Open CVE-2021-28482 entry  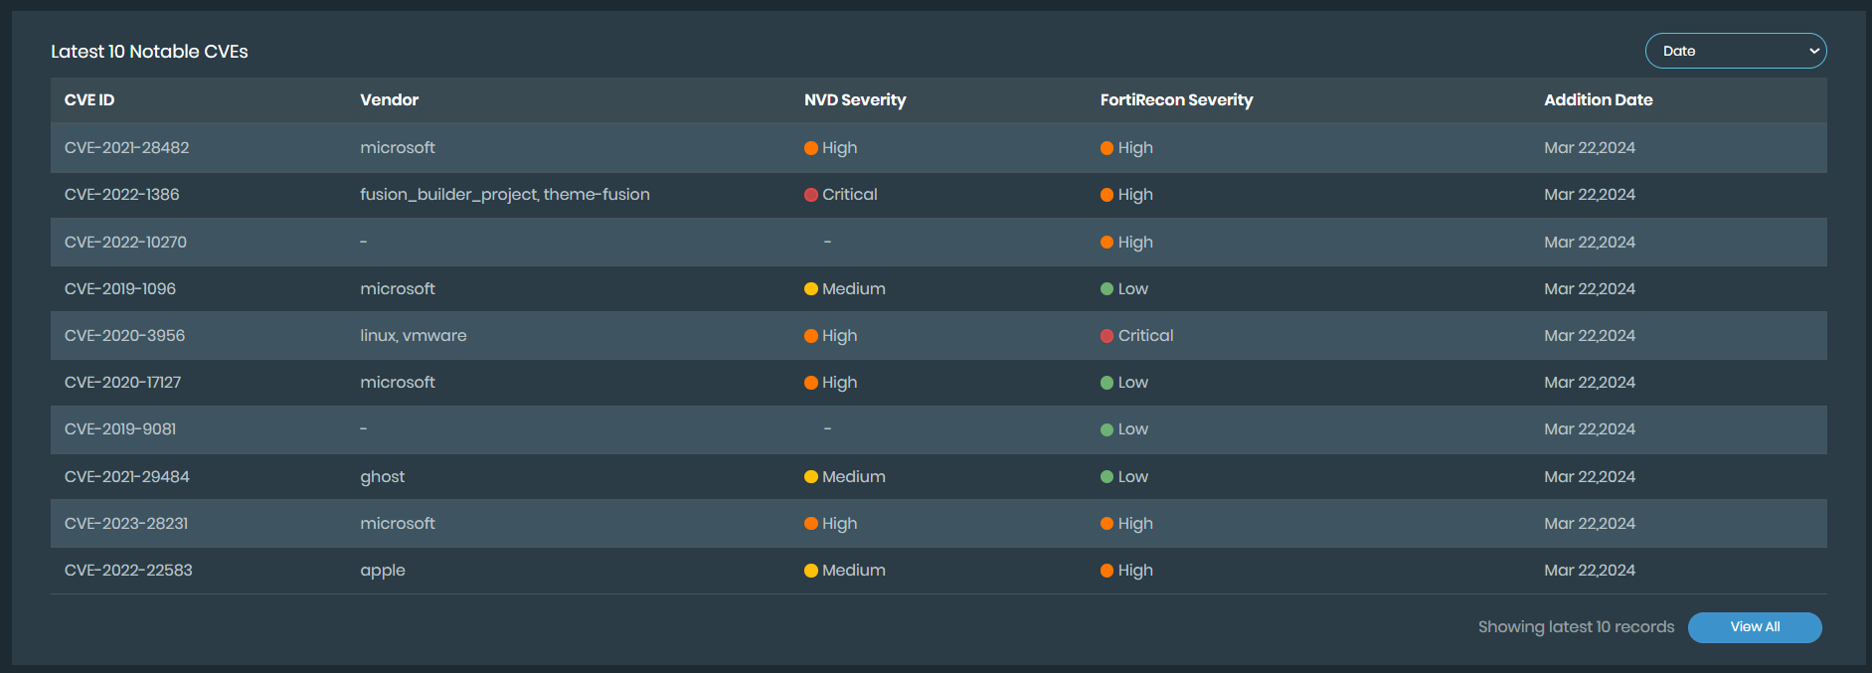(126, 148)
